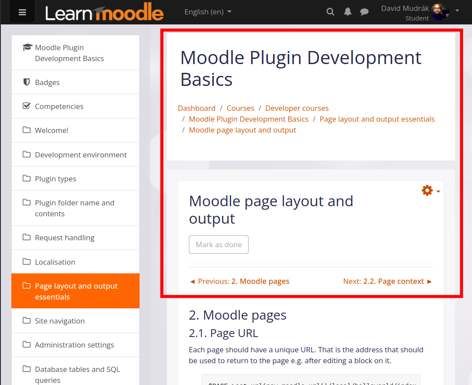The width and height of the screenshot is (472, 385).
Task: Open Administration settings section
Action: pyautogui.click(x=75, y=345)
